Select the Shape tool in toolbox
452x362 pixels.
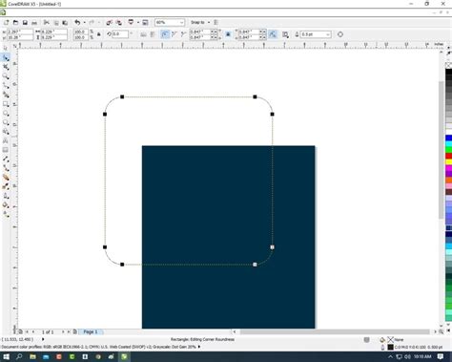tap(6, 57)
